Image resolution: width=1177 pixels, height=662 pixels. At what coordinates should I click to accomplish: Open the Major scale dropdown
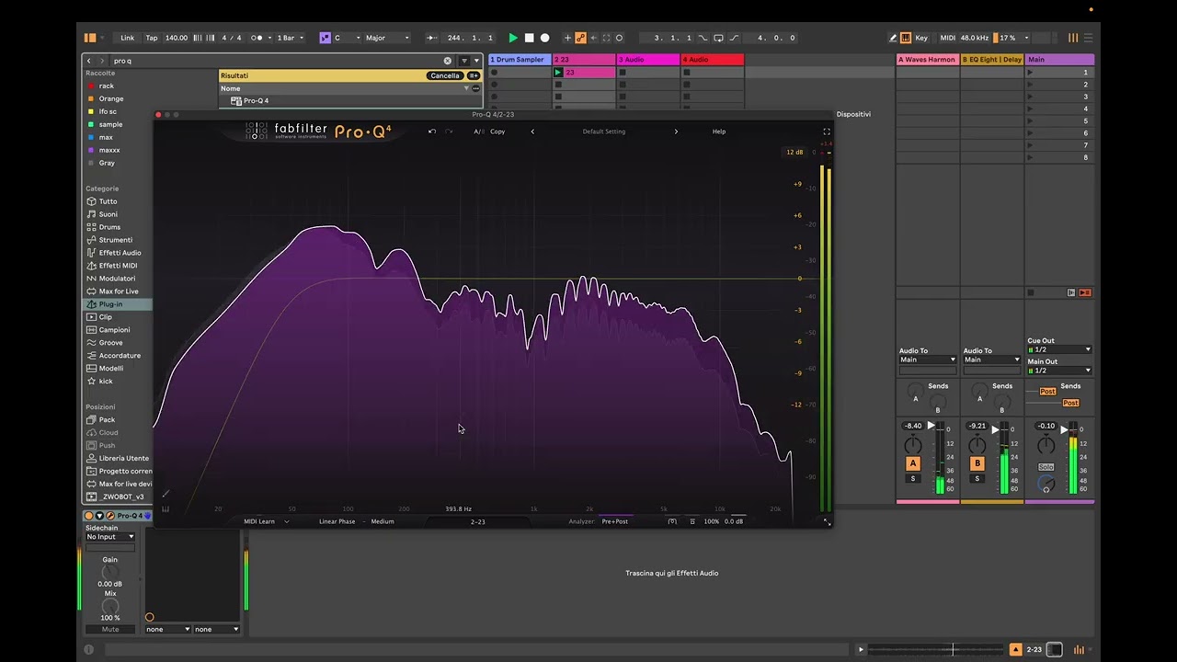coord(387,38)
